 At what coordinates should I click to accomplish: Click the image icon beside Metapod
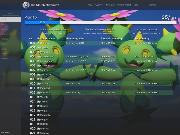coord(38,88)
